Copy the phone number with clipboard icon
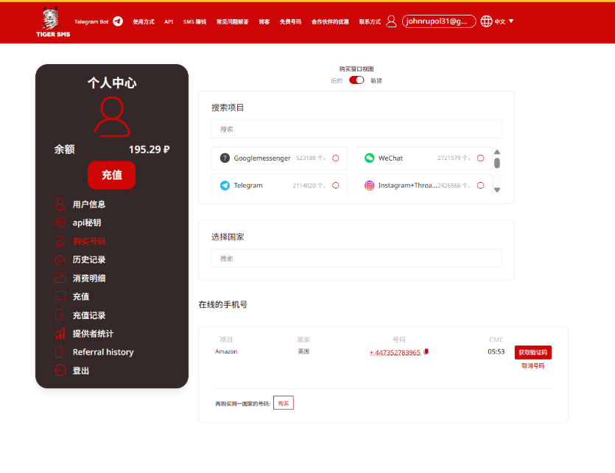 426,351
